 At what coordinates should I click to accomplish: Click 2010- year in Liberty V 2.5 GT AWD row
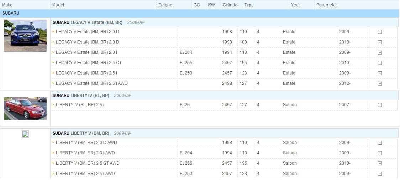[344, 163]
